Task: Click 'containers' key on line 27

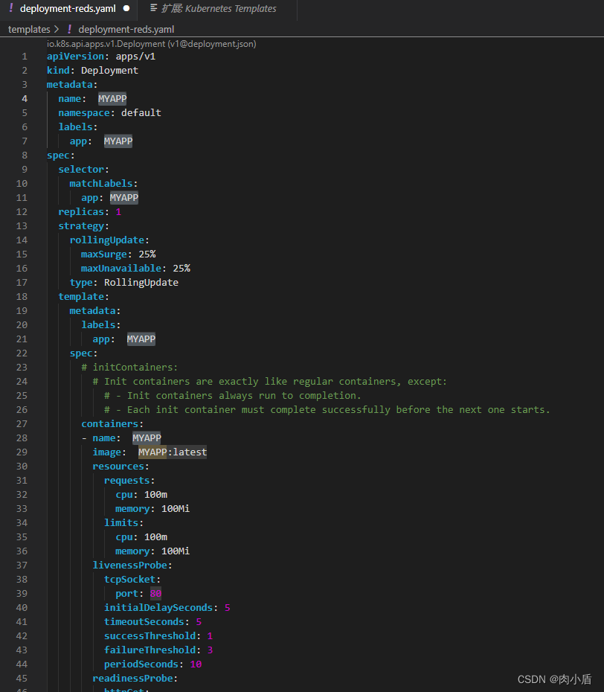Action: click(110, 423)
